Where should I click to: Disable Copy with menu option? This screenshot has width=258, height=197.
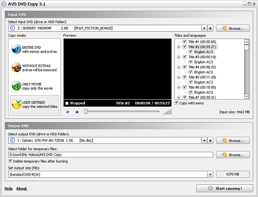176,103
